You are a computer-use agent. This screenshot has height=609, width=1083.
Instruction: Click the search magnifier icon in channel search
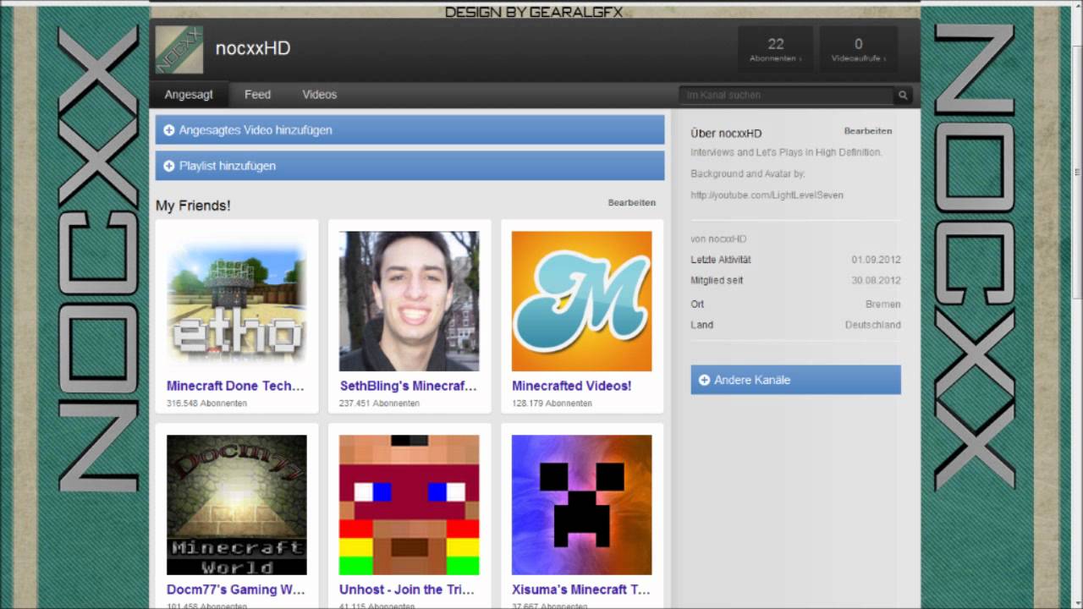[x=904, y=96]
